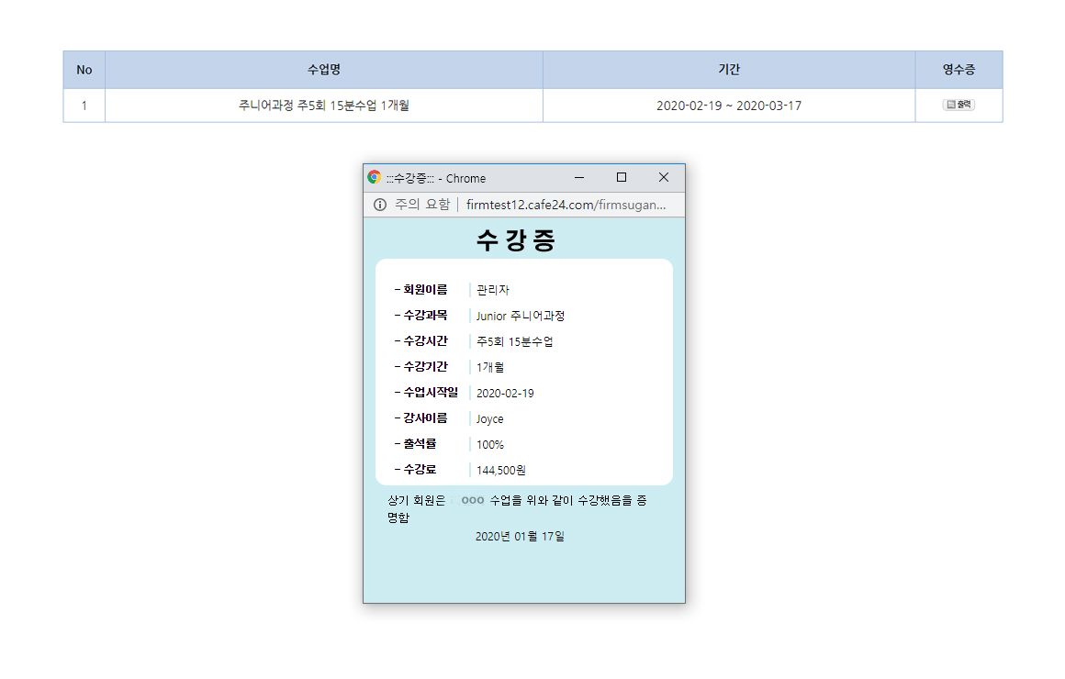The width and height of the screenshot is (1065, 679).
Task: Click the site info icon beside 주의 요함
Action: [380, 205]
